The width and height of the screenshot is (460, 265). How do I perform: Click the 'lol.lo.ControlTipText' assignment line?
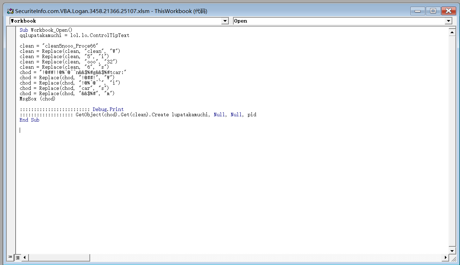[x=75, y=35]
